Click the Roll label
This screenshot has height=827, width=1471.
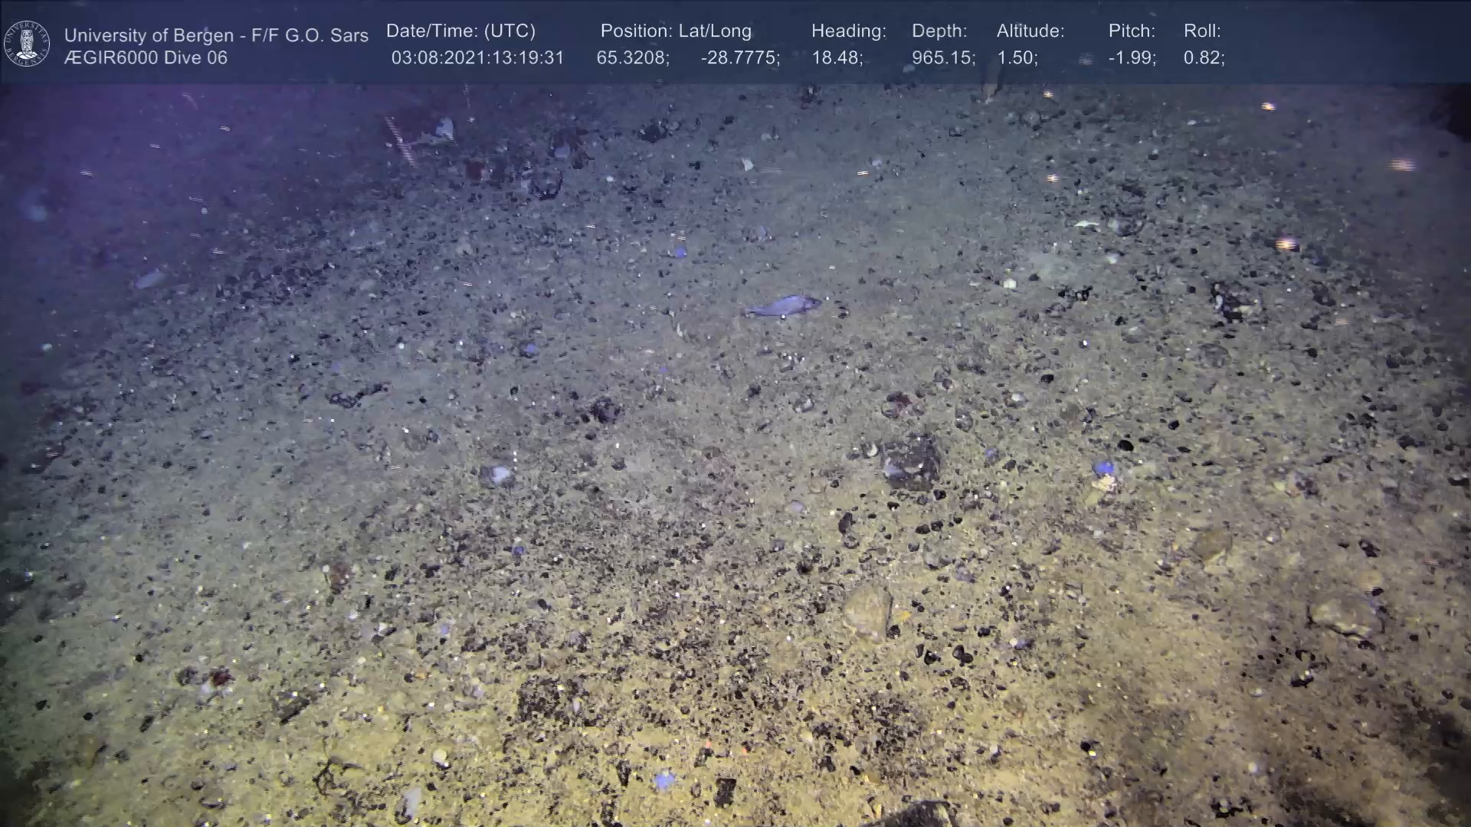[x=1202, y=31]
